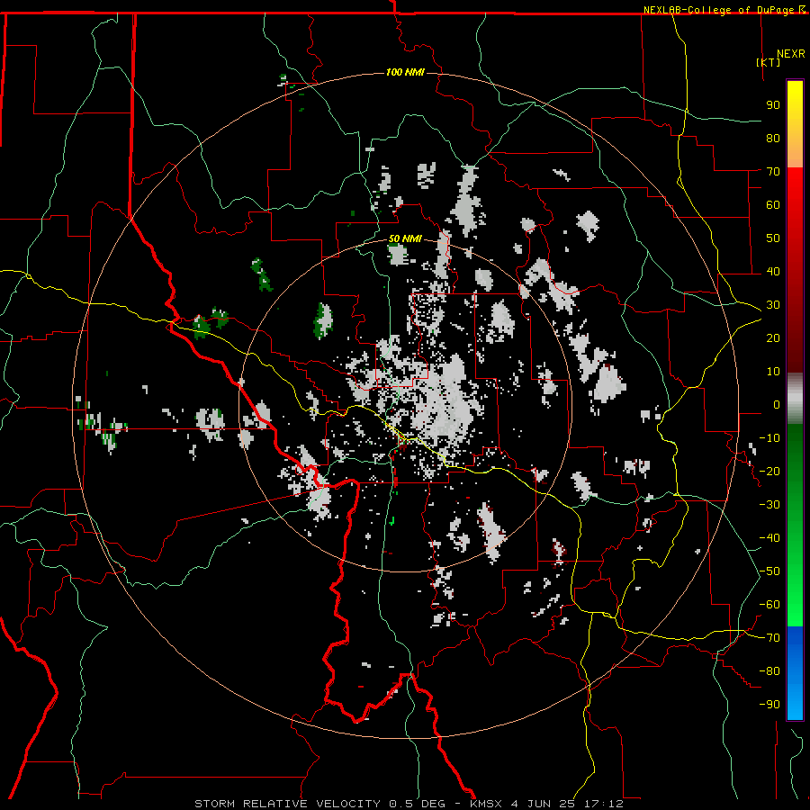Click the 70 value on velocity scale
This screenshot has height=810, width=810.
click(773, 172)
